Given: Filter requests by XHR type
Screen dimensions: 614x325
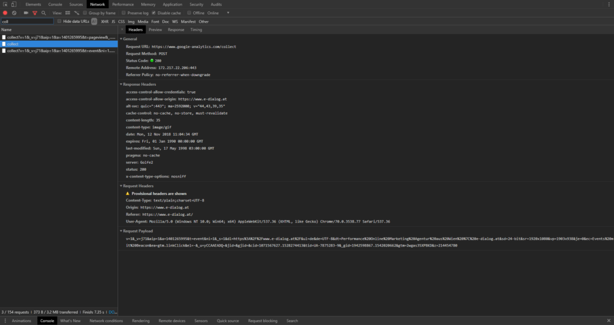Looking at the screenshot, I should pos(104,21).
